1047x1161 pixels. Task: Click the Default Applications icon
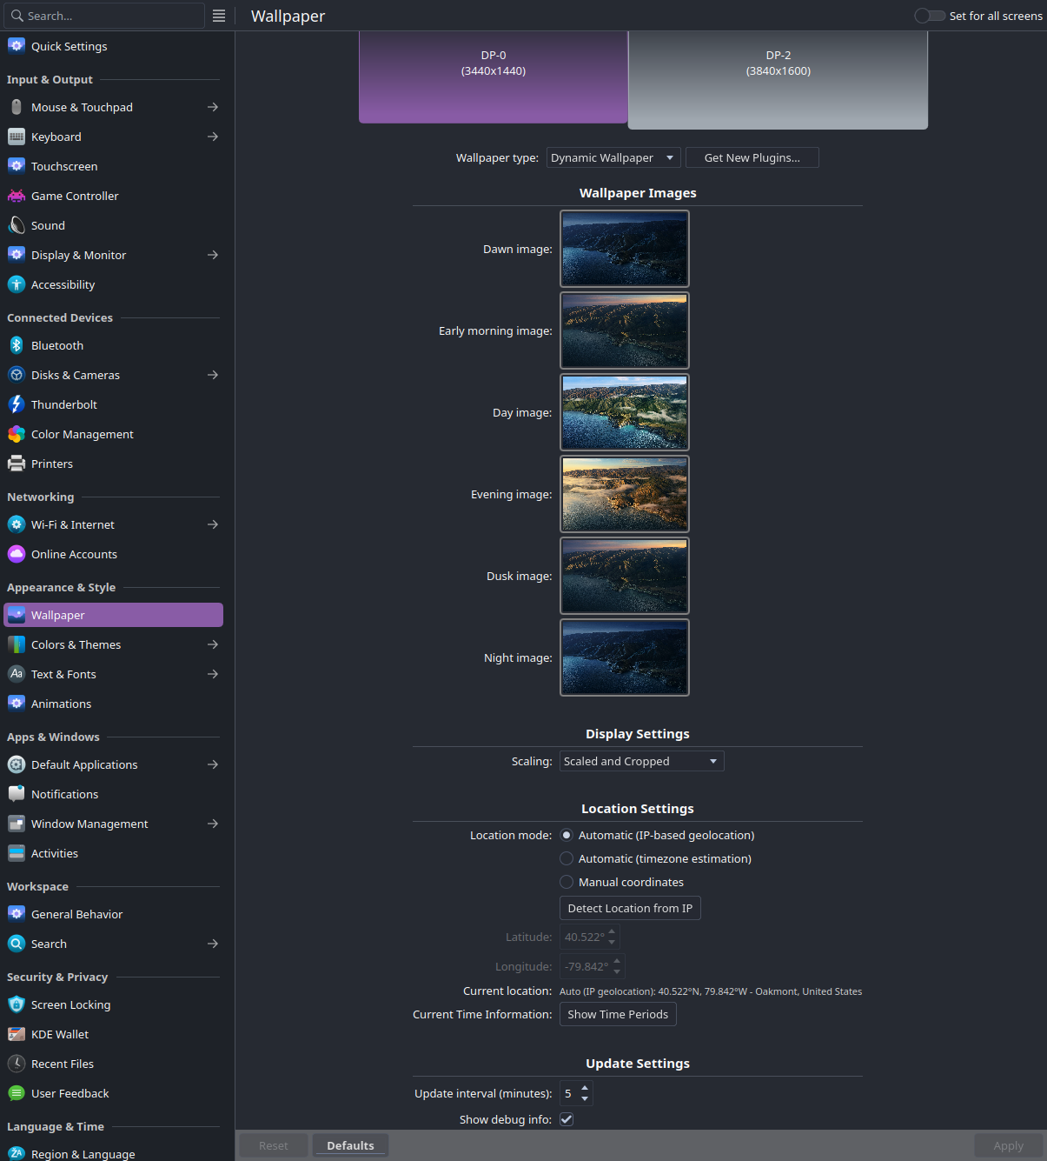click(17, 764)
